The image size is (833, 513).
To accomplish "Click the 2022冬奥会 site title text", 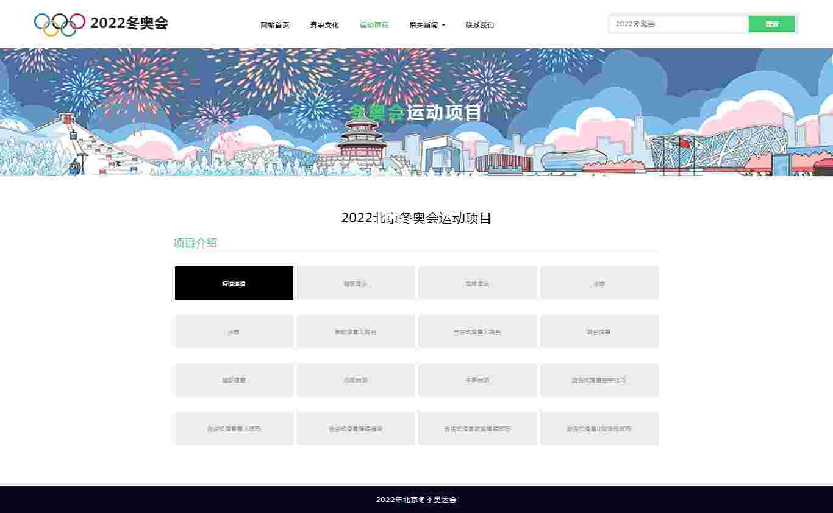I will pyautogui.click(x=129, y=24).
